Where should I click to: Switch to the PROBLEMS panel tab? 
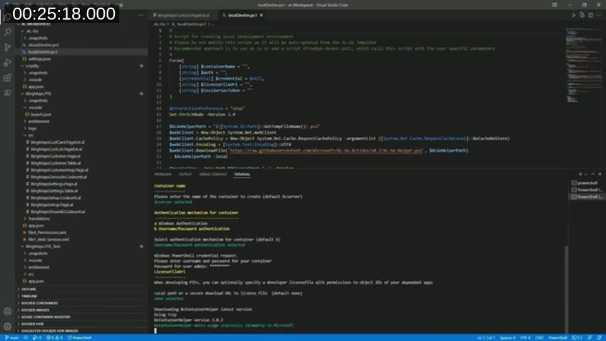[163, 174]
